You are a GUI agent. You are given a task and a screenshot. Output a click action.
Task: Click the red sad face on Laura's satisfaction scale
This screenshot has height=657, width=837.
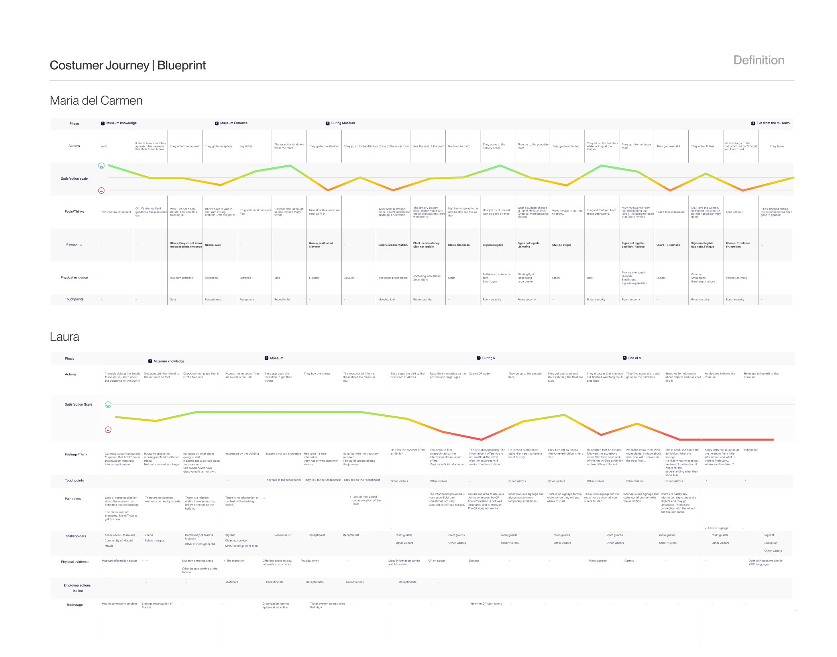tap(108, 430)
